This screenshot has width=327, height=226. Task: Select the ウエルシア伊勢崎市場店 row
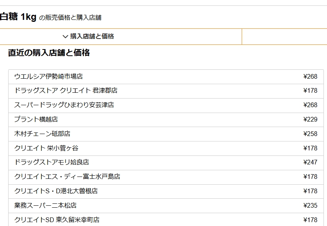[166, 77]
